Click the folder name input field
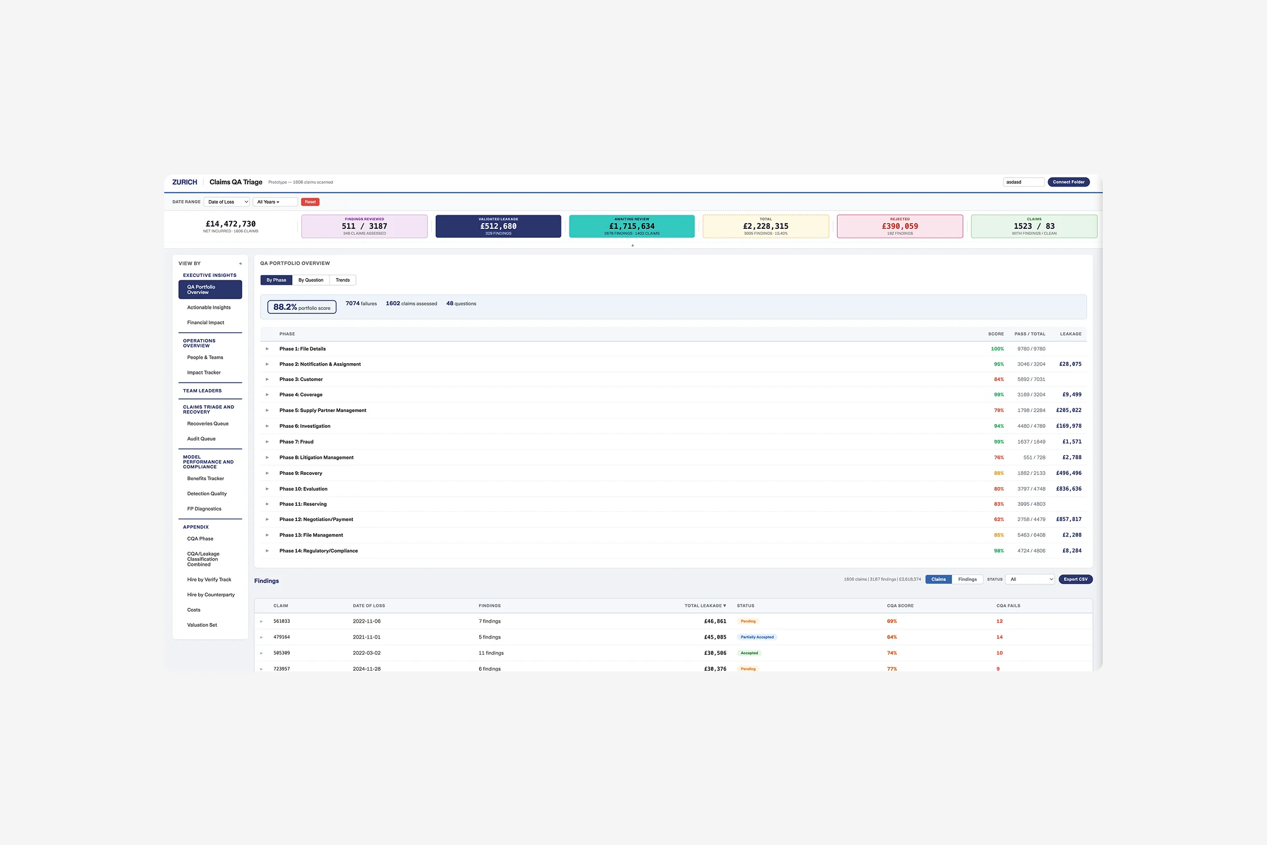The width and height of the screenshot is (1267, 845). 1024,182
